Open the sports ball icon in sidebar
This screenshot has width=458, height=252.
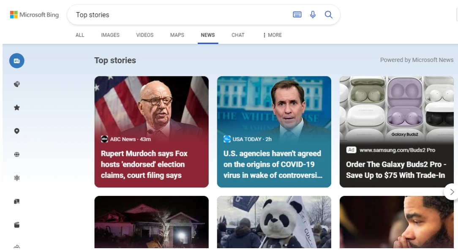click(17, 84)
